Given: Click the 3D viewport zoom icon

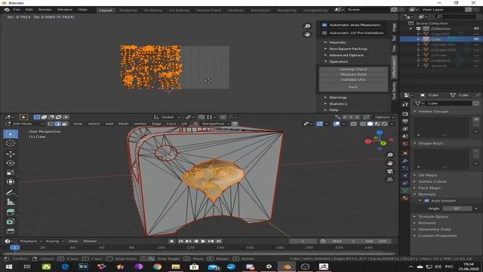Looking at the screenshot, I should pyautogui.click(x=390, y=155).
